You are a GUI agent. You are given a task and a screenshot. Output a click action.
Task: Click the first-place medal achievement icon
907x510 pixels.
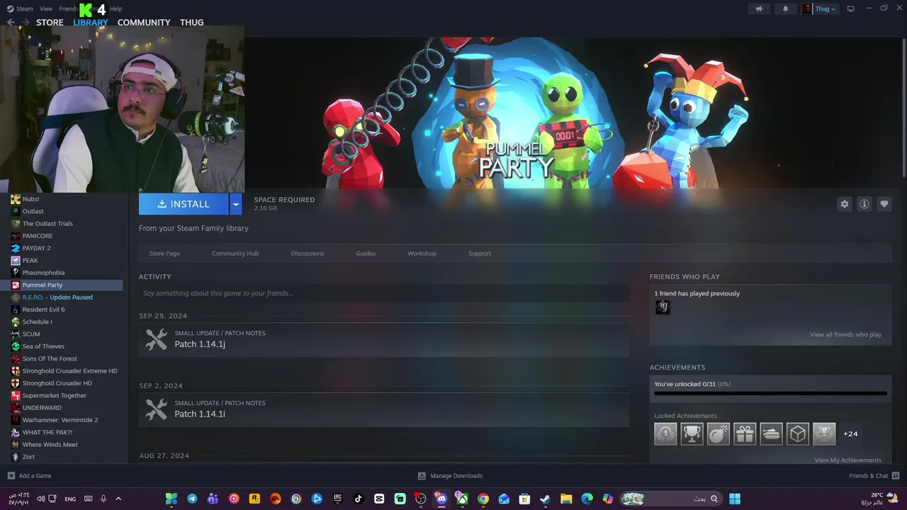665,433
